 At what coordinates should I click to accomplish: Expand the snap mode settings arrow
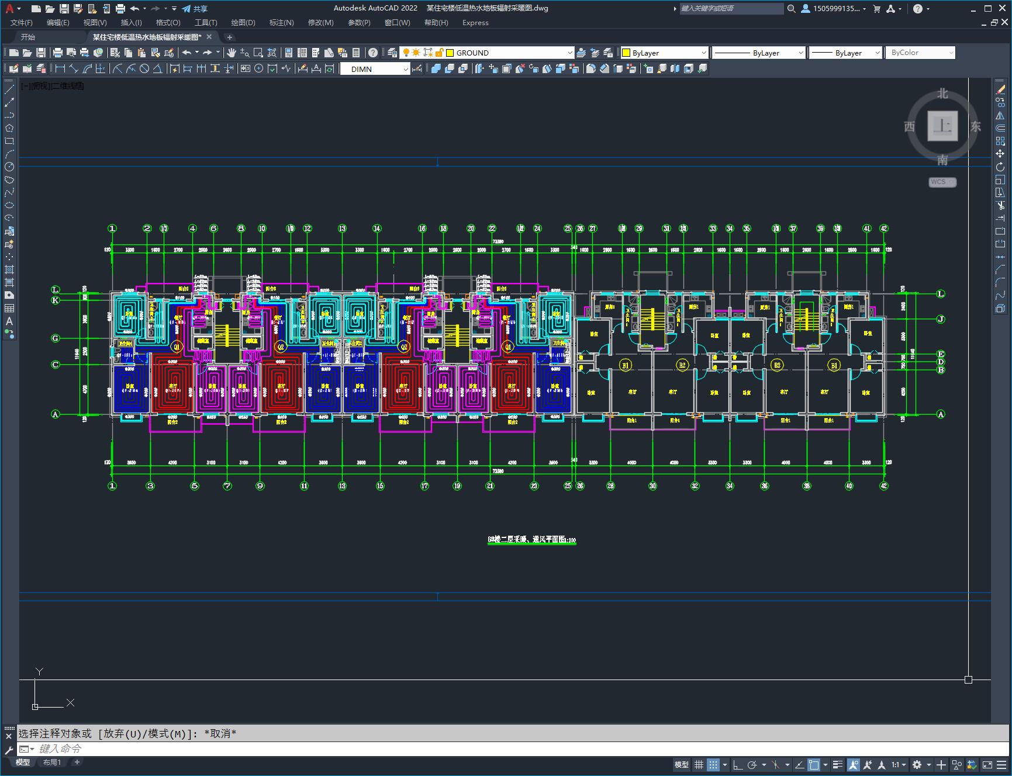725,764
